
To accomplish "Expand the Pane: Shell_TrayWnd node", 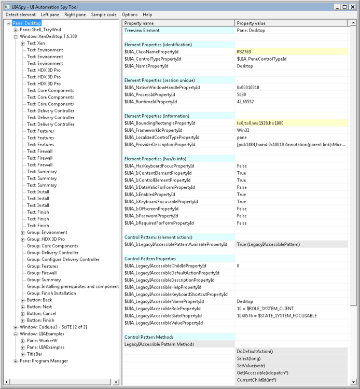I will (16, 30).
